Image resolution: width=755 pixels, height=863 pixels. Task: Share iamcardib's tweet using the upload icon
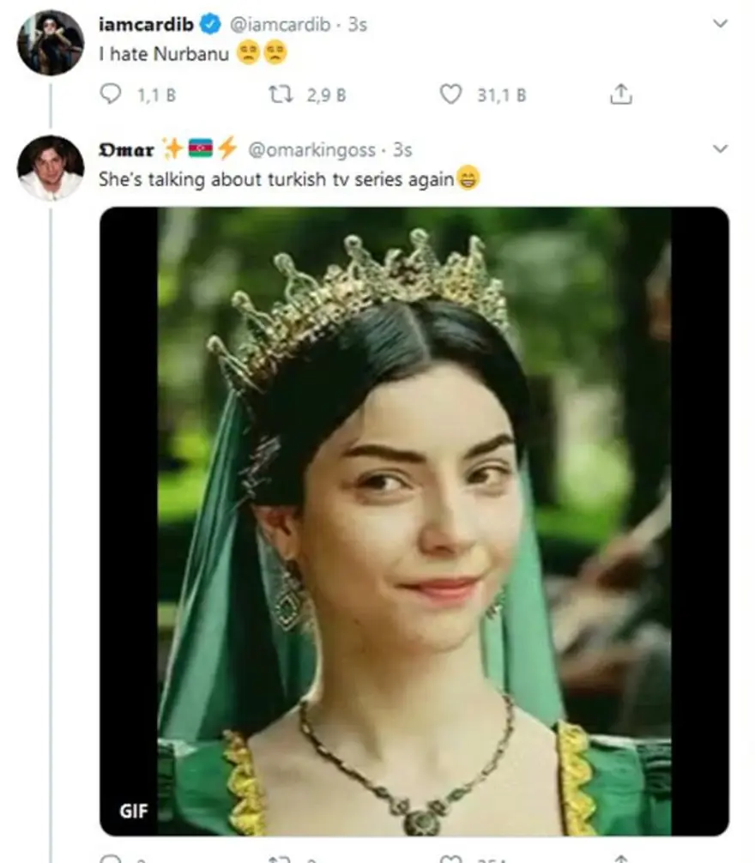click(620, 94)
